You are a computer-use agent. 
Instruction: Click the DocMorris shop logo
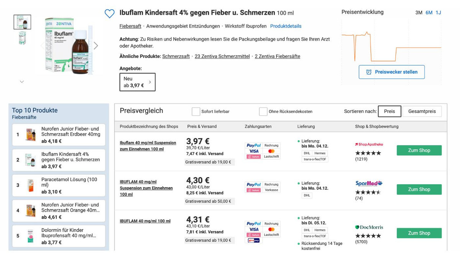click(369, 227)
